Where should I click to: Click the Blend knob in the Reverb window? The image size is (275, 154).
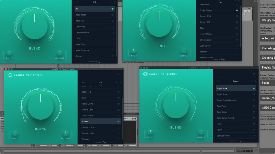(x=176, y=105)
